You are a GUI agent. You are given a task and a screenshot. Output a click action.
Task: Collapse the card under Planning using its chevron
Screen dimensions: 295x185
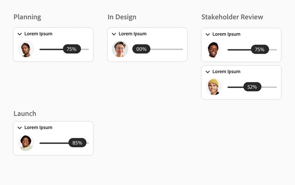pos(20,34)
